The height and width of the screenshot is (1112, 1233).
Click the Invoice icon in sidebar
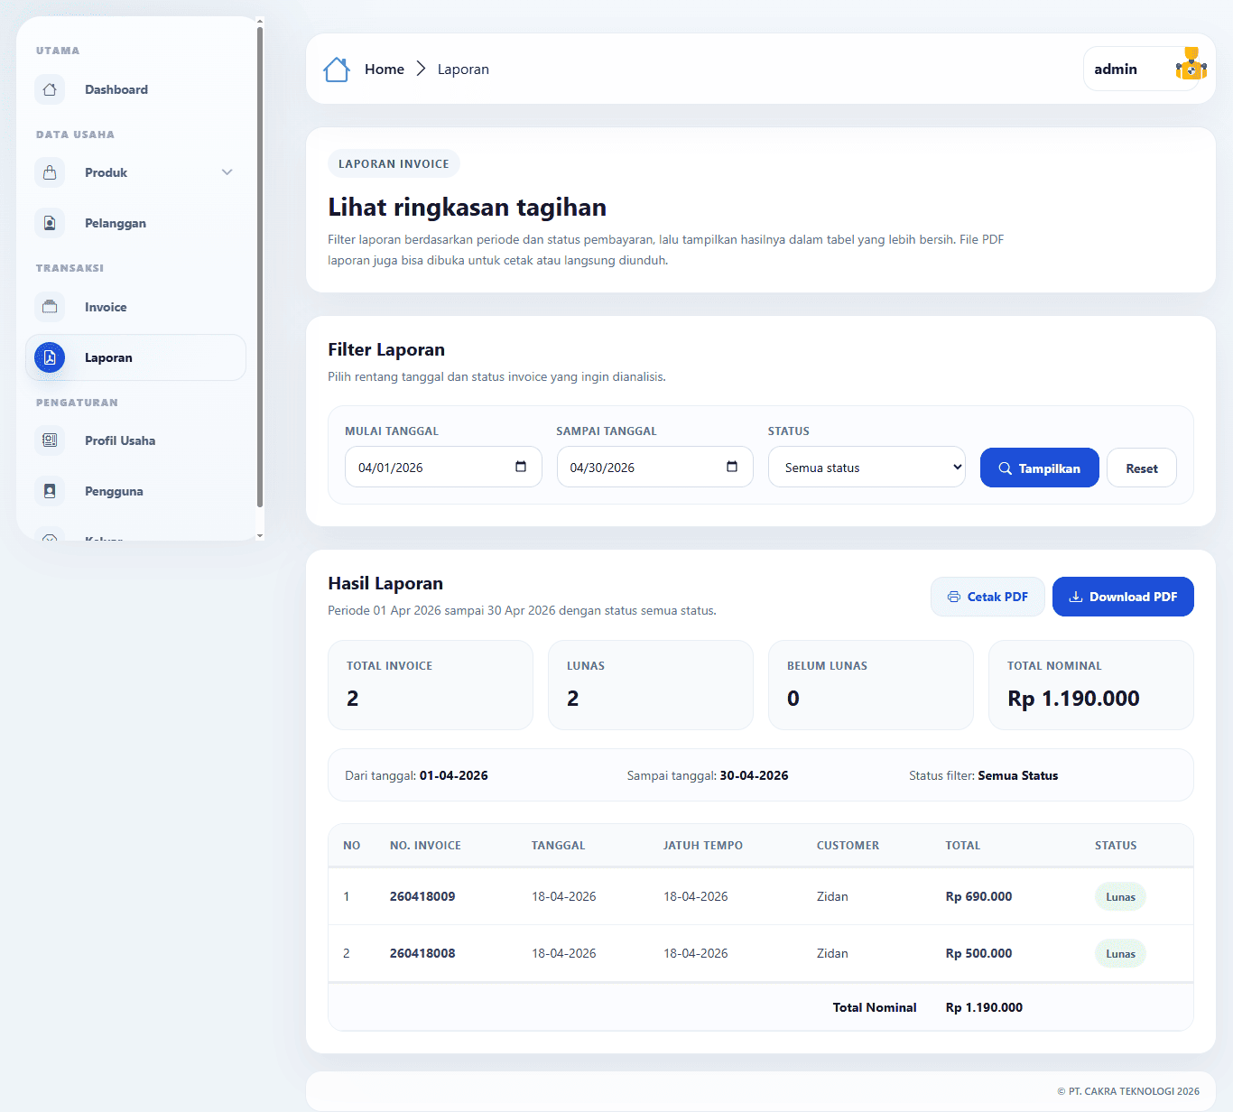tap(50, 307)
